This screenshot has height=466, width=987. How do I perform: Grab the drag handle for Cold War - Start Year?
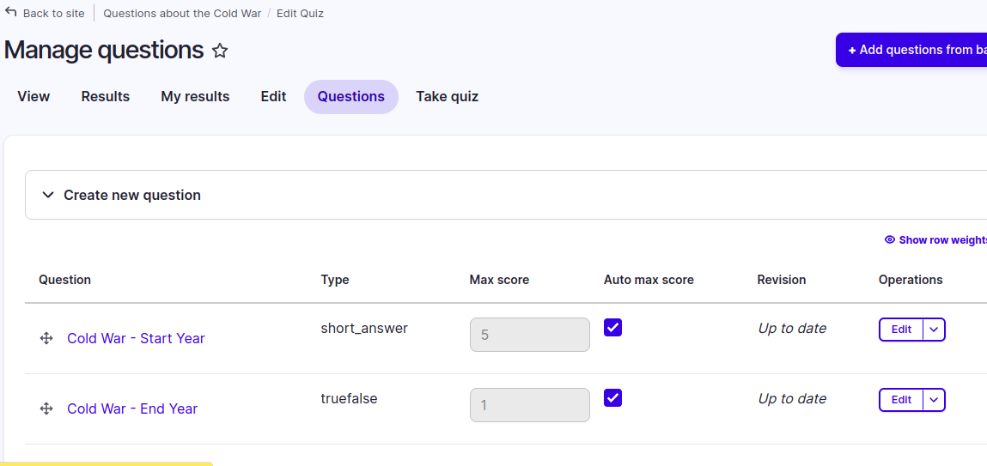[x=46, y=338]
